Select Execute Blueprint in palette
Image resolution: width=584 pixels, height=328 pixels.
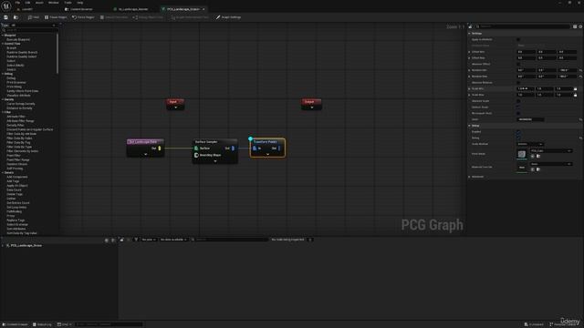point(18,39)
